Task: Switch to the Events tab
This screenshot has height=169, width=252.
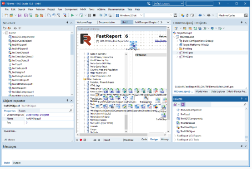Action: coord(22,111)
